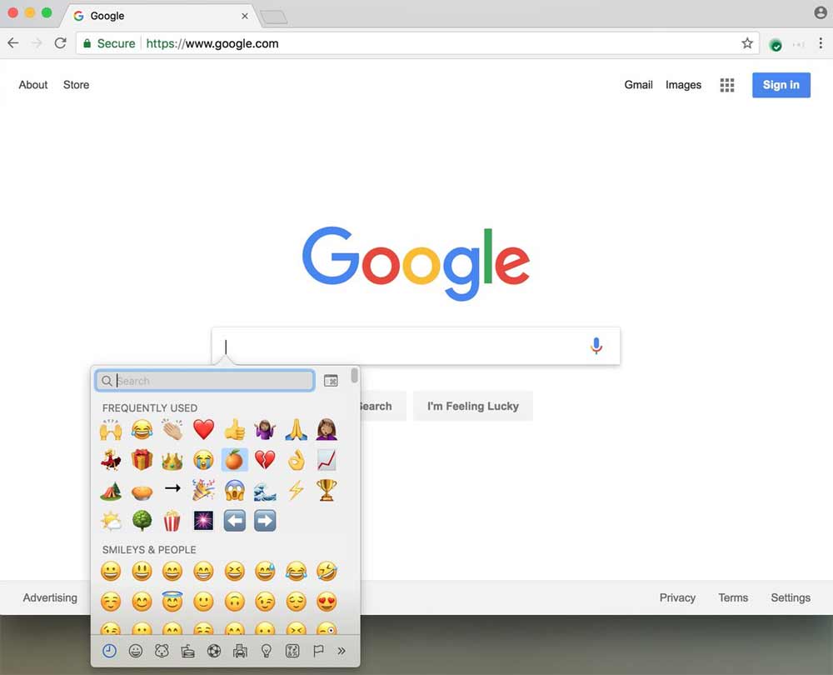Insert the thumbs up emoji
Screen dimensions: 833x675
click(x=234, y=429)
